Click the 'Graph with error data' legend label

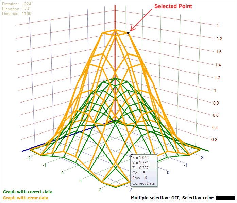(26, 198)
